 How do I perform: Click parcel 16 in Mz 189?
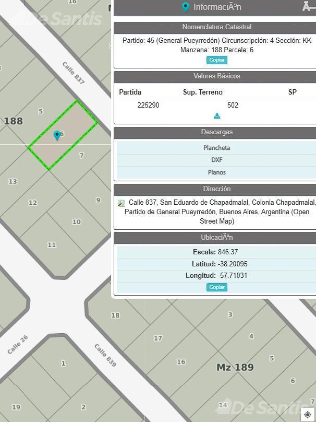(x=181, y=362)
